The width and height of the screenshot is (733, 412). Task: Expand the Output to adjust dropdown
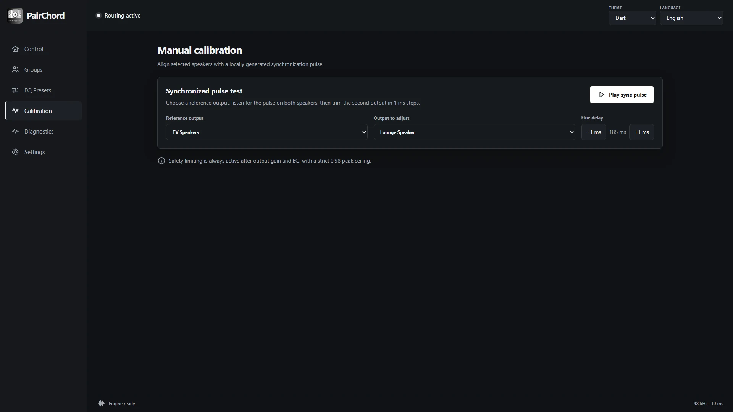474,132
